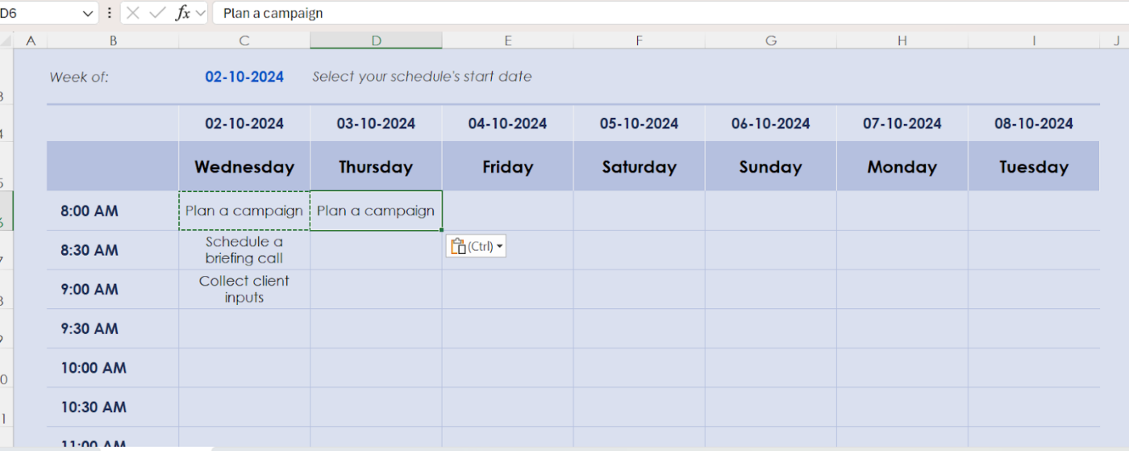Image resolution: width=1129 pixels, height=451 pixels.
Task: Click the Insert Function fx icon
Action: click(x=183, y=13)
